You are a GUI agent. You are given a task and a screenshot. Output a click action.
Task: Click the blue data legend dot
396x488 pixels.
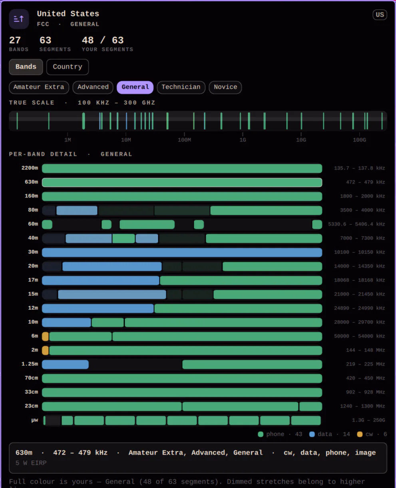click(312, 434)
